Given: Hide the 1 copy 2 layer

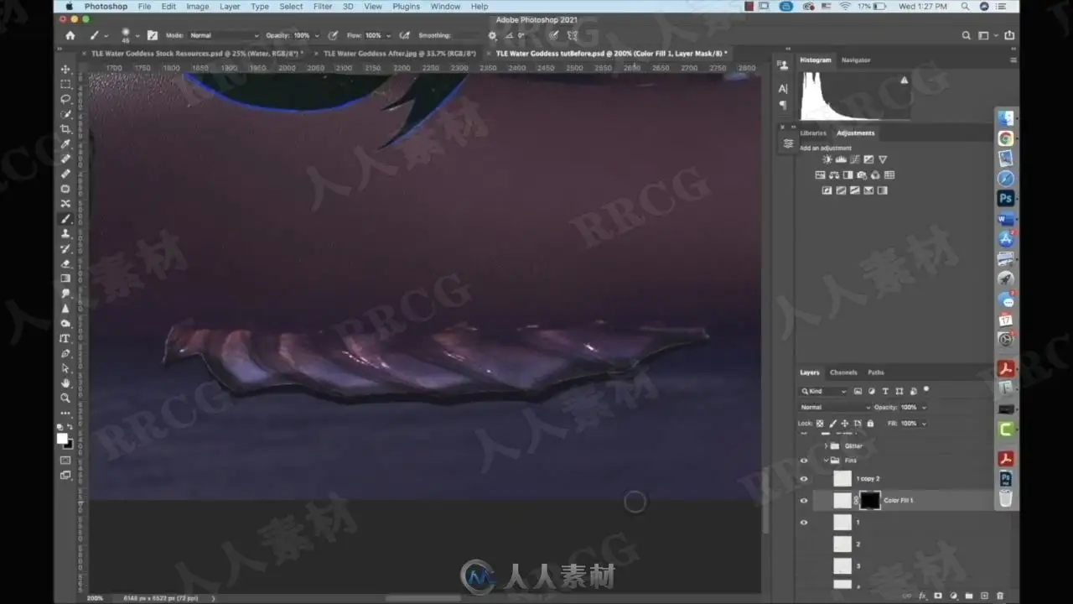Looking at the screenshot, I should [x=804, y=479].
